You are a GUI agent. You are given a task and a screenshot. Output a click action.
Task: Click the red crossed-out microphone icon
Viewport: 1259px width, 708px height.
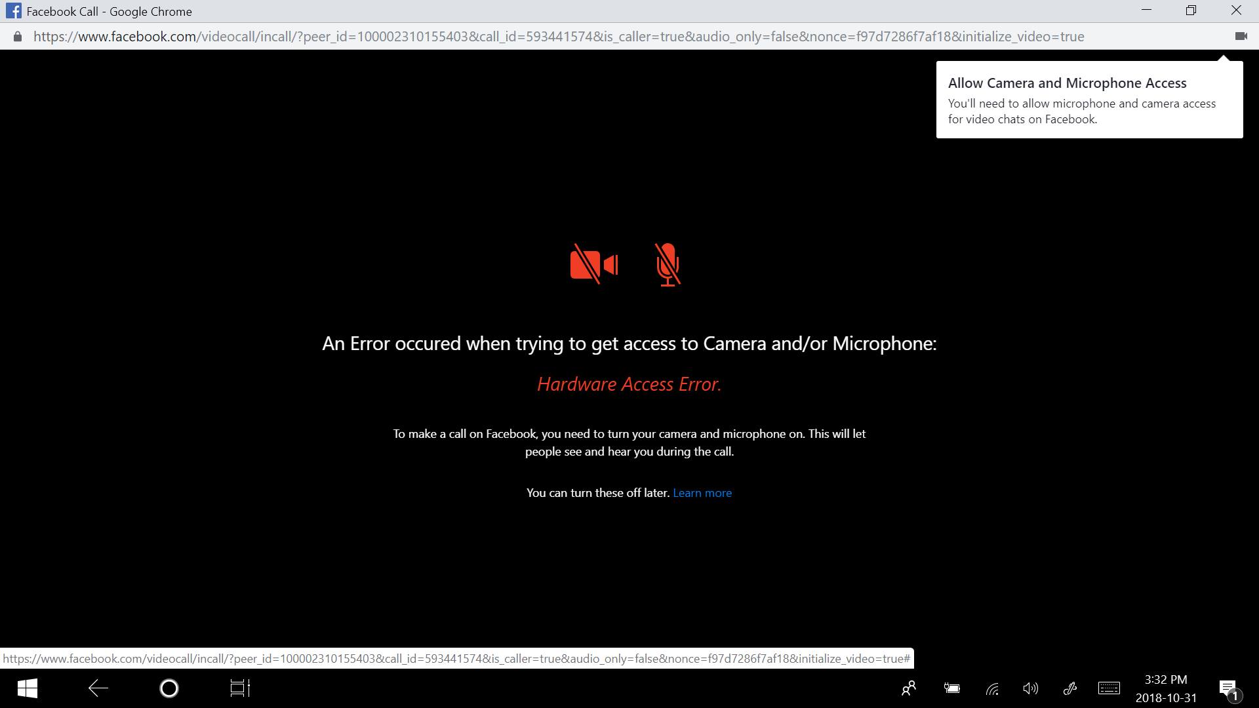pos(668,264)
